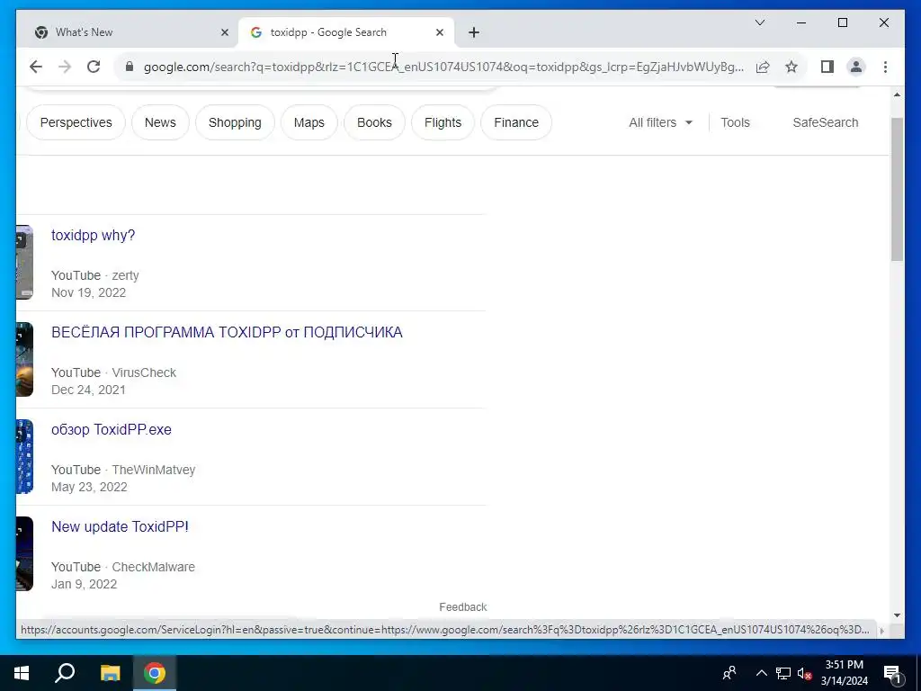Switch to Books results

click(x=374, y=122)
